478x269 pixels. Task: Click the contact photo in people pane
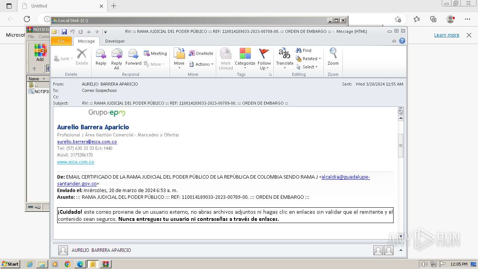tap(63, 250)
